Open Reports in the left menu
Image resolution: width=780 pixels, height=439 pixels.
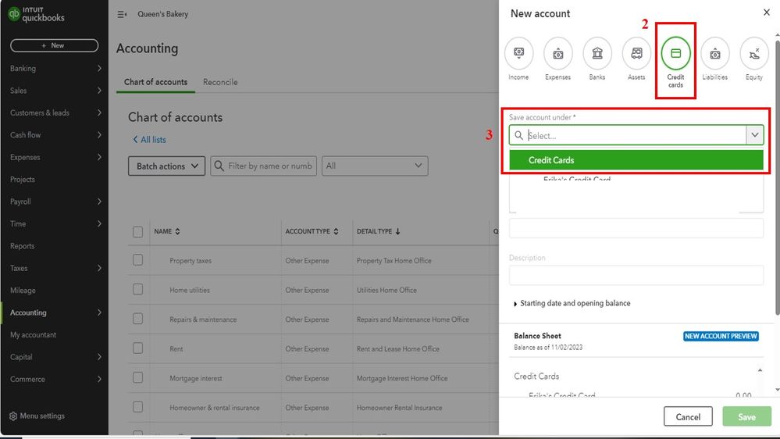[x=23, y=246]
